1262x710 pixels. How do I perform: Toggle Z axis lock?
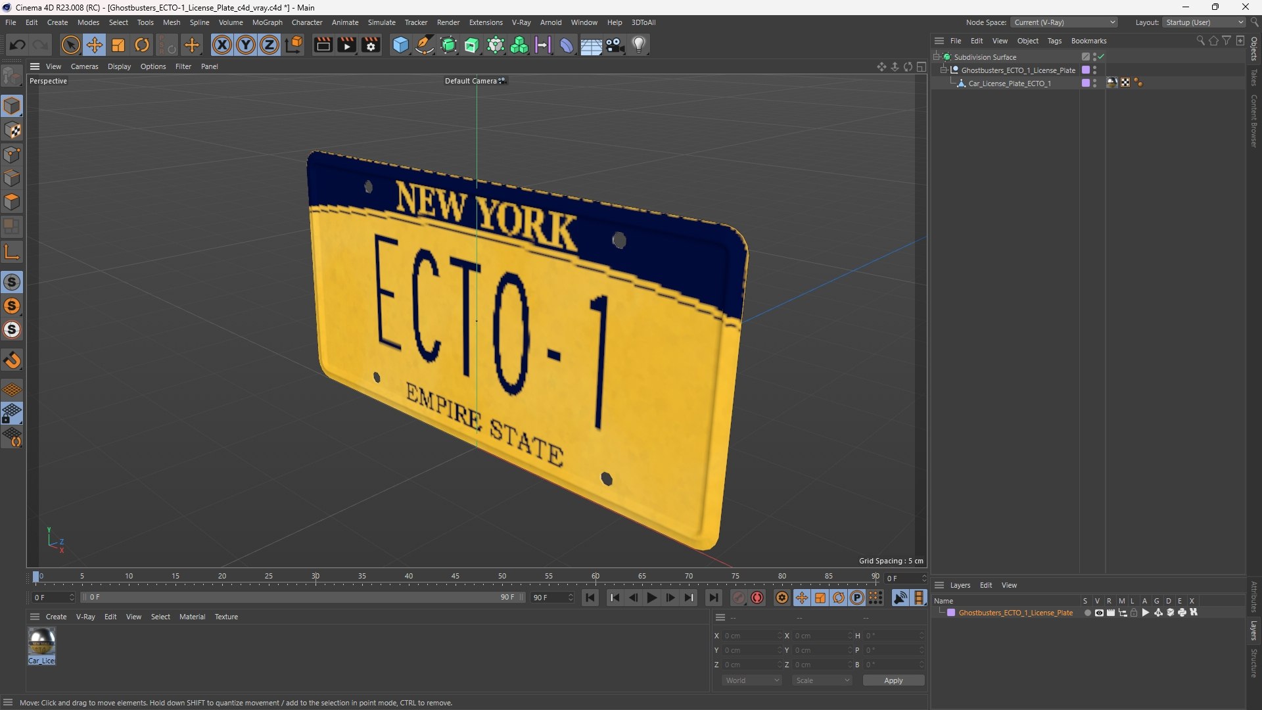coord(269,45)
